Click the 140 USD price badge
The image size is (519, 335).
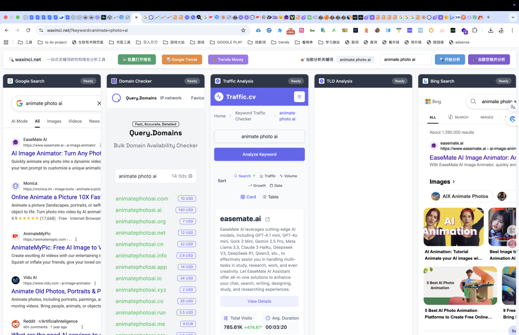pyautogui.click(x=185, y=210)
